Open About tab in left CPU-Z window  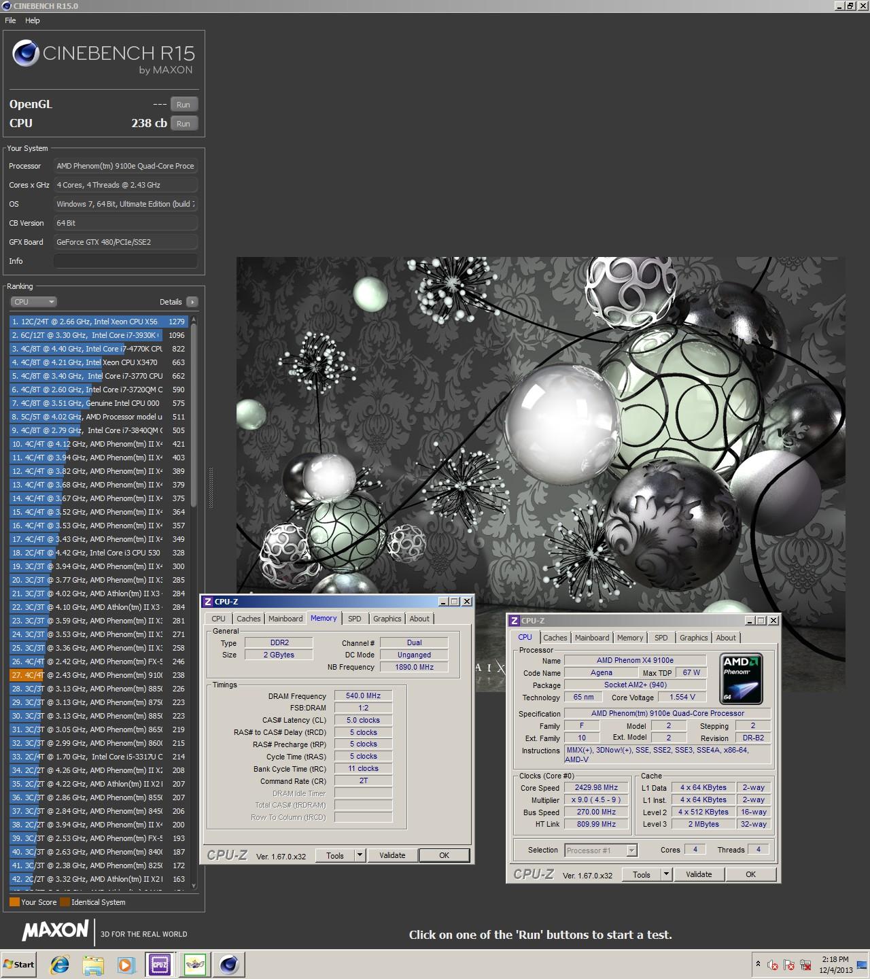click(419, 619)
